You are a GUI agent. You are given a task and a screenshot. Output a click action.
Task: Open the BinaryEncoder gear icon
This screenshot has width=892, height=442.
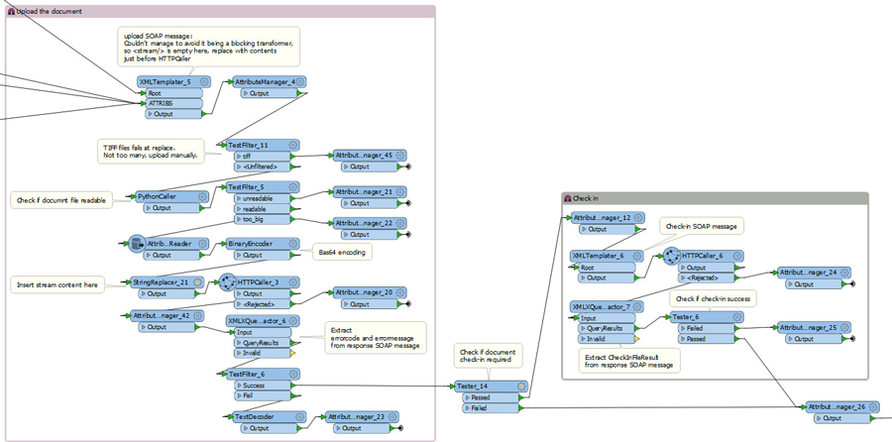(x=293, y=244)
